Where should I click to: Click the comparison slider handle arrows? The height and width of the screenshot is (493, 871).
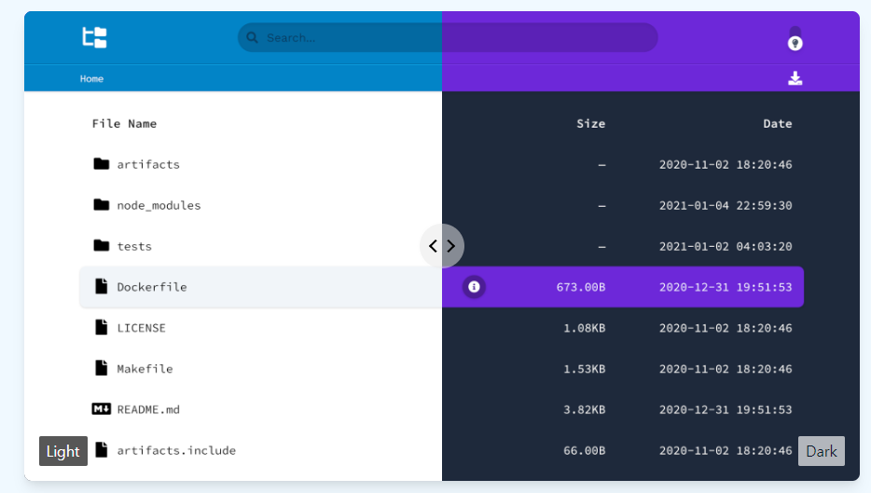pyautogui.click(x=442, y=246)
